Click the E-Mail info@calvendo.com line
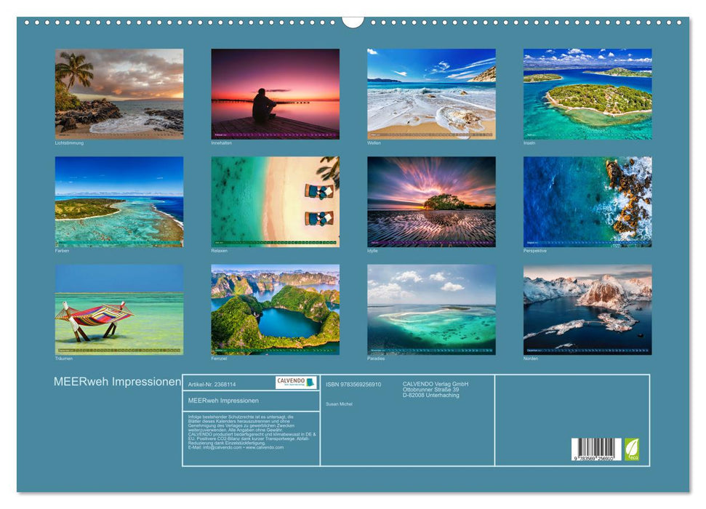The height and width of the screenshot is (509, 706). [x=236, y=447]
